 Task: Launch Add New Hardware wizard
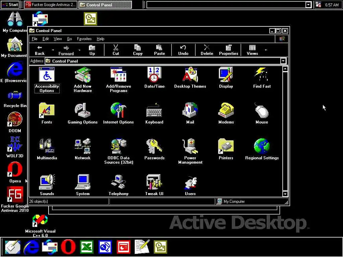83,80
